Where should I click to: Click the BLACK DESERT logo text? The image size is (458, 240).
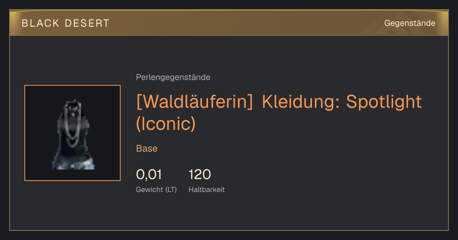pos(66,23)
